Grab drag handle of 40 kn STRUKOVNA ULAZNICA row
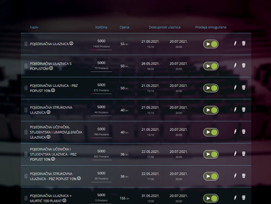The image size is (271, 204). coord(26,110)
